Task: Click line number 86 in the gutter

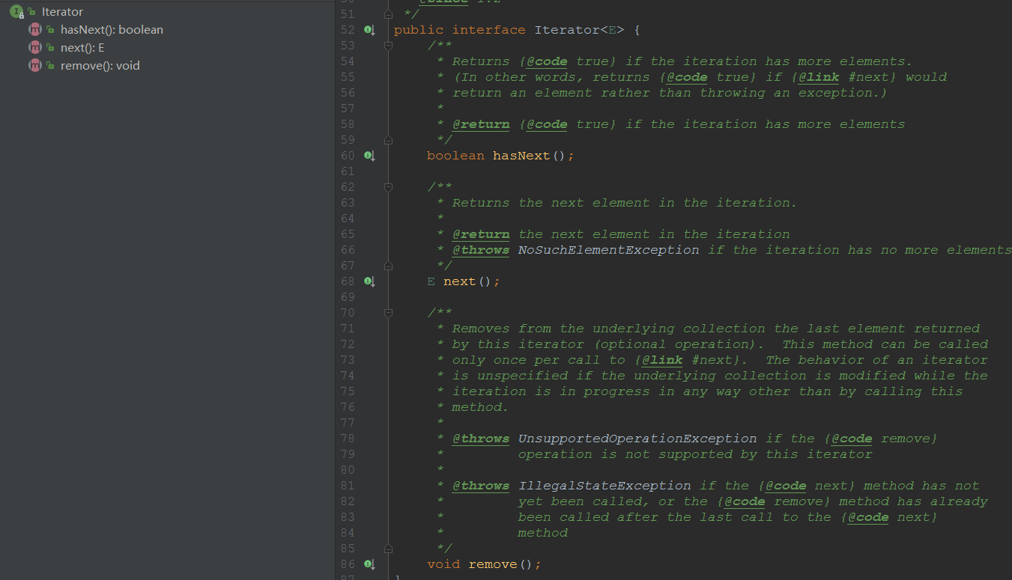Action: pyautogui.click(x=347, y=564)
